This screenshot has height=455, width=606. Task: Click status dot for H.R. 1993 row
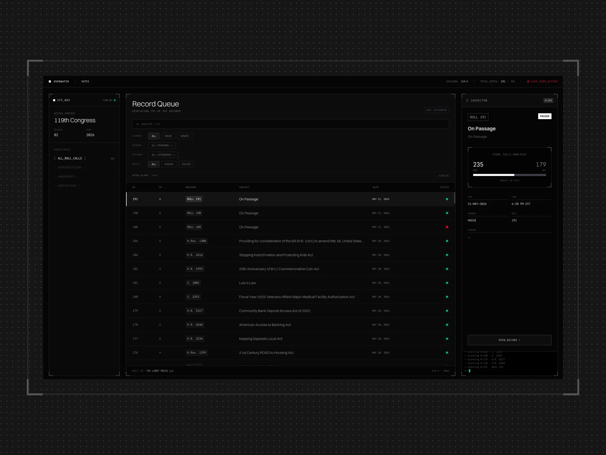[x=447, y=269]
